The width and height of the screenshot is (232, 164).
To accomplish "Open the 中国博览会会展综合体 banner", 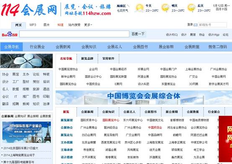I will pyautogui.click(x=144, y=97).
